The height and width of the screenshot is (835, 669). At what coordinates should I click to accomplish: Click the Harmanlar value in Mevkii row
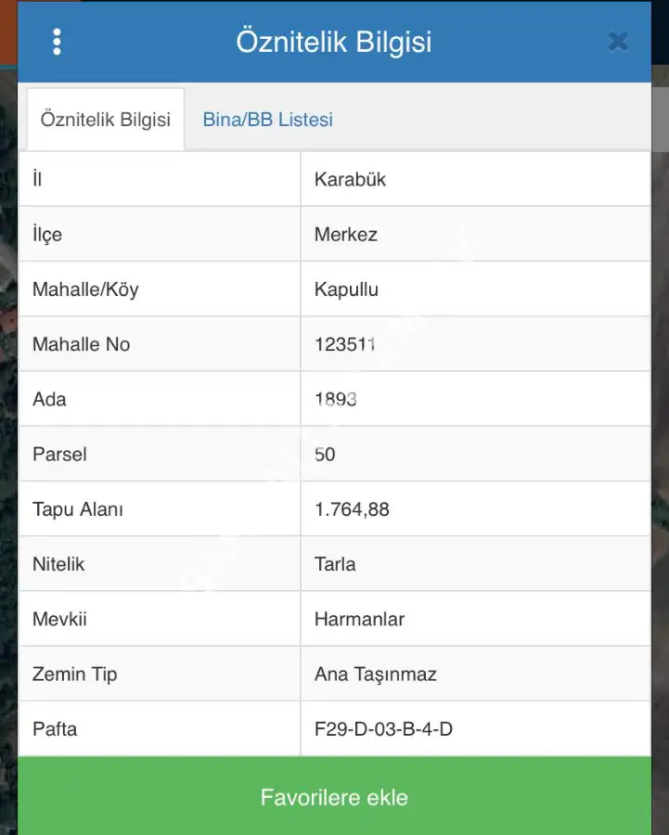click(359, 619)
